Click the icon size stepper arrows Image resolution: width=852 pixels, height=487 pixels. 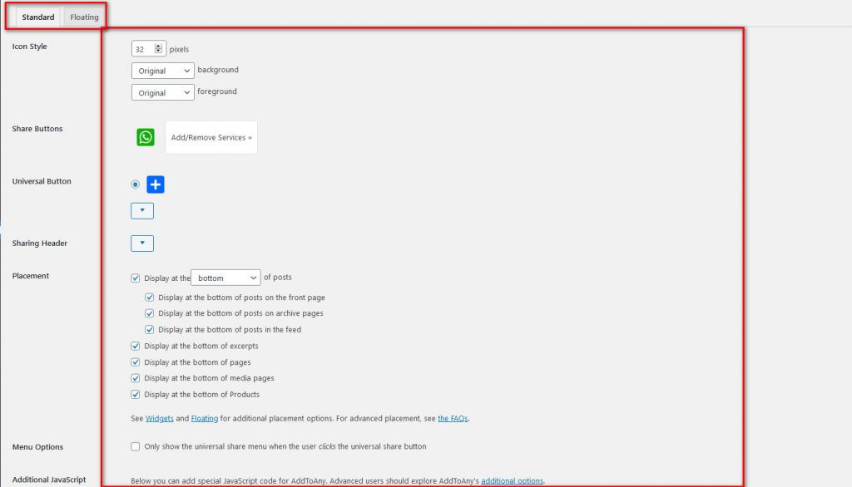(x=158, y=49)
